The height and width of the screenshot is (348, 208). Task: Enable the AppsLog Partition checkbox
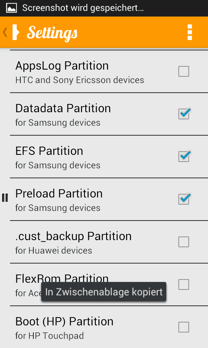(x=184, y=71)
